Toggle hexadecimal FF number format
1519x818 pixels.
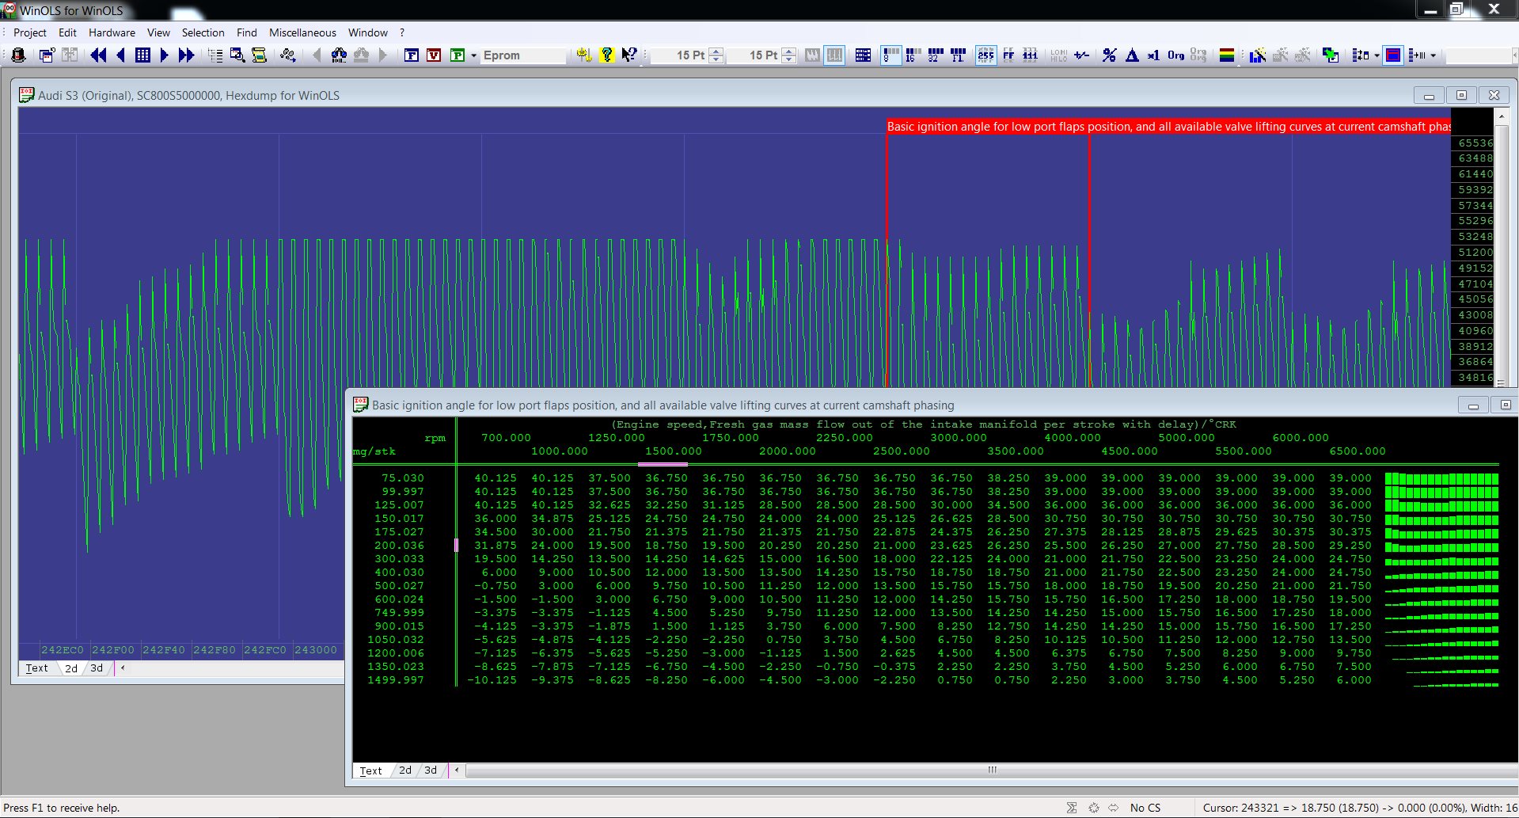pyautogui.click(x=1008, y=55)
